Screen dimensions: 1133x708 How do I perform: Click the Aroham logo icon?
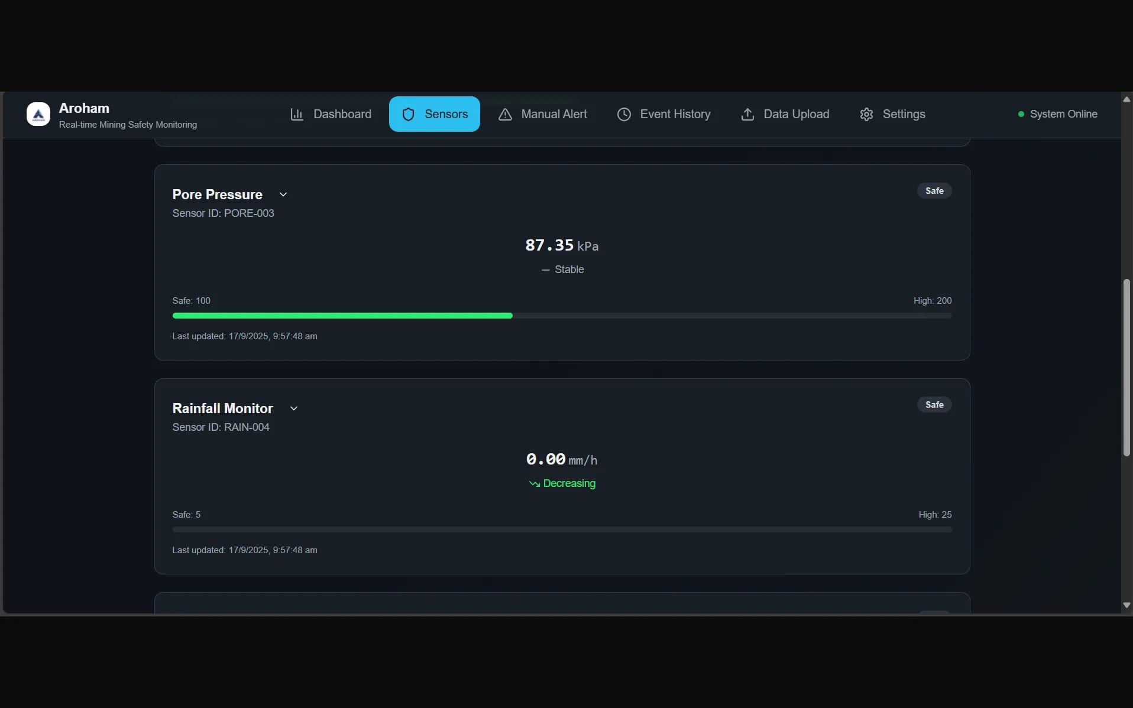point(38,114)
